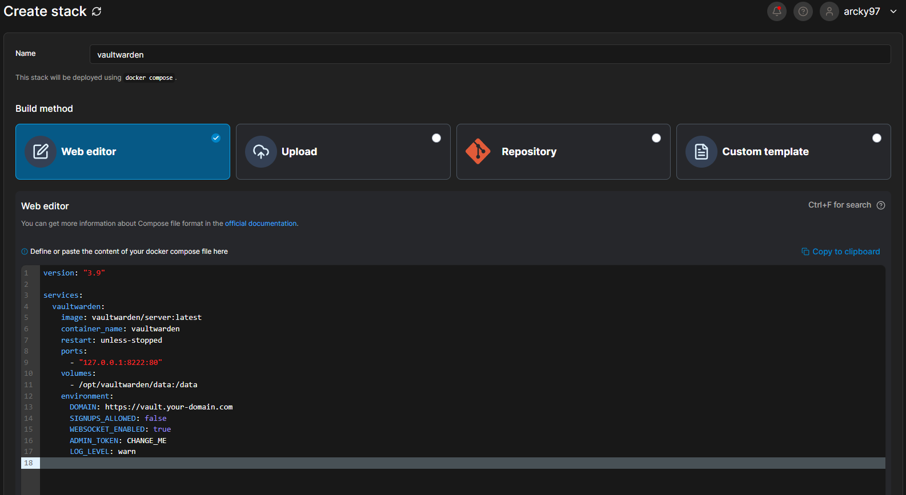The width and height of the screenshot is (906, 495).
Task: Click the Repository git icon
Action: point(478,152)
